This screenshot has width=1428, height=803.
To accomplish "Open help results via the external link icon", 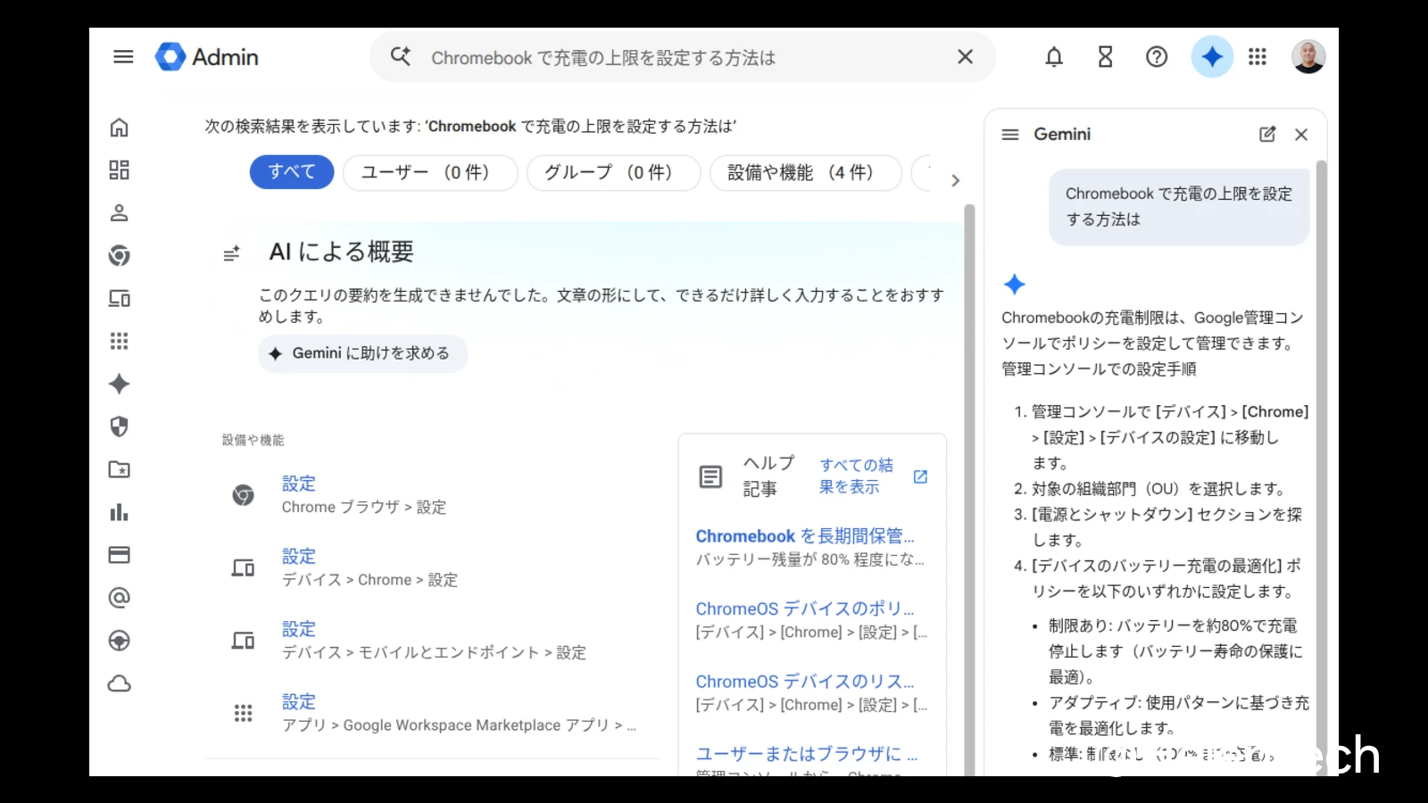I will click(x=920, y=476).
